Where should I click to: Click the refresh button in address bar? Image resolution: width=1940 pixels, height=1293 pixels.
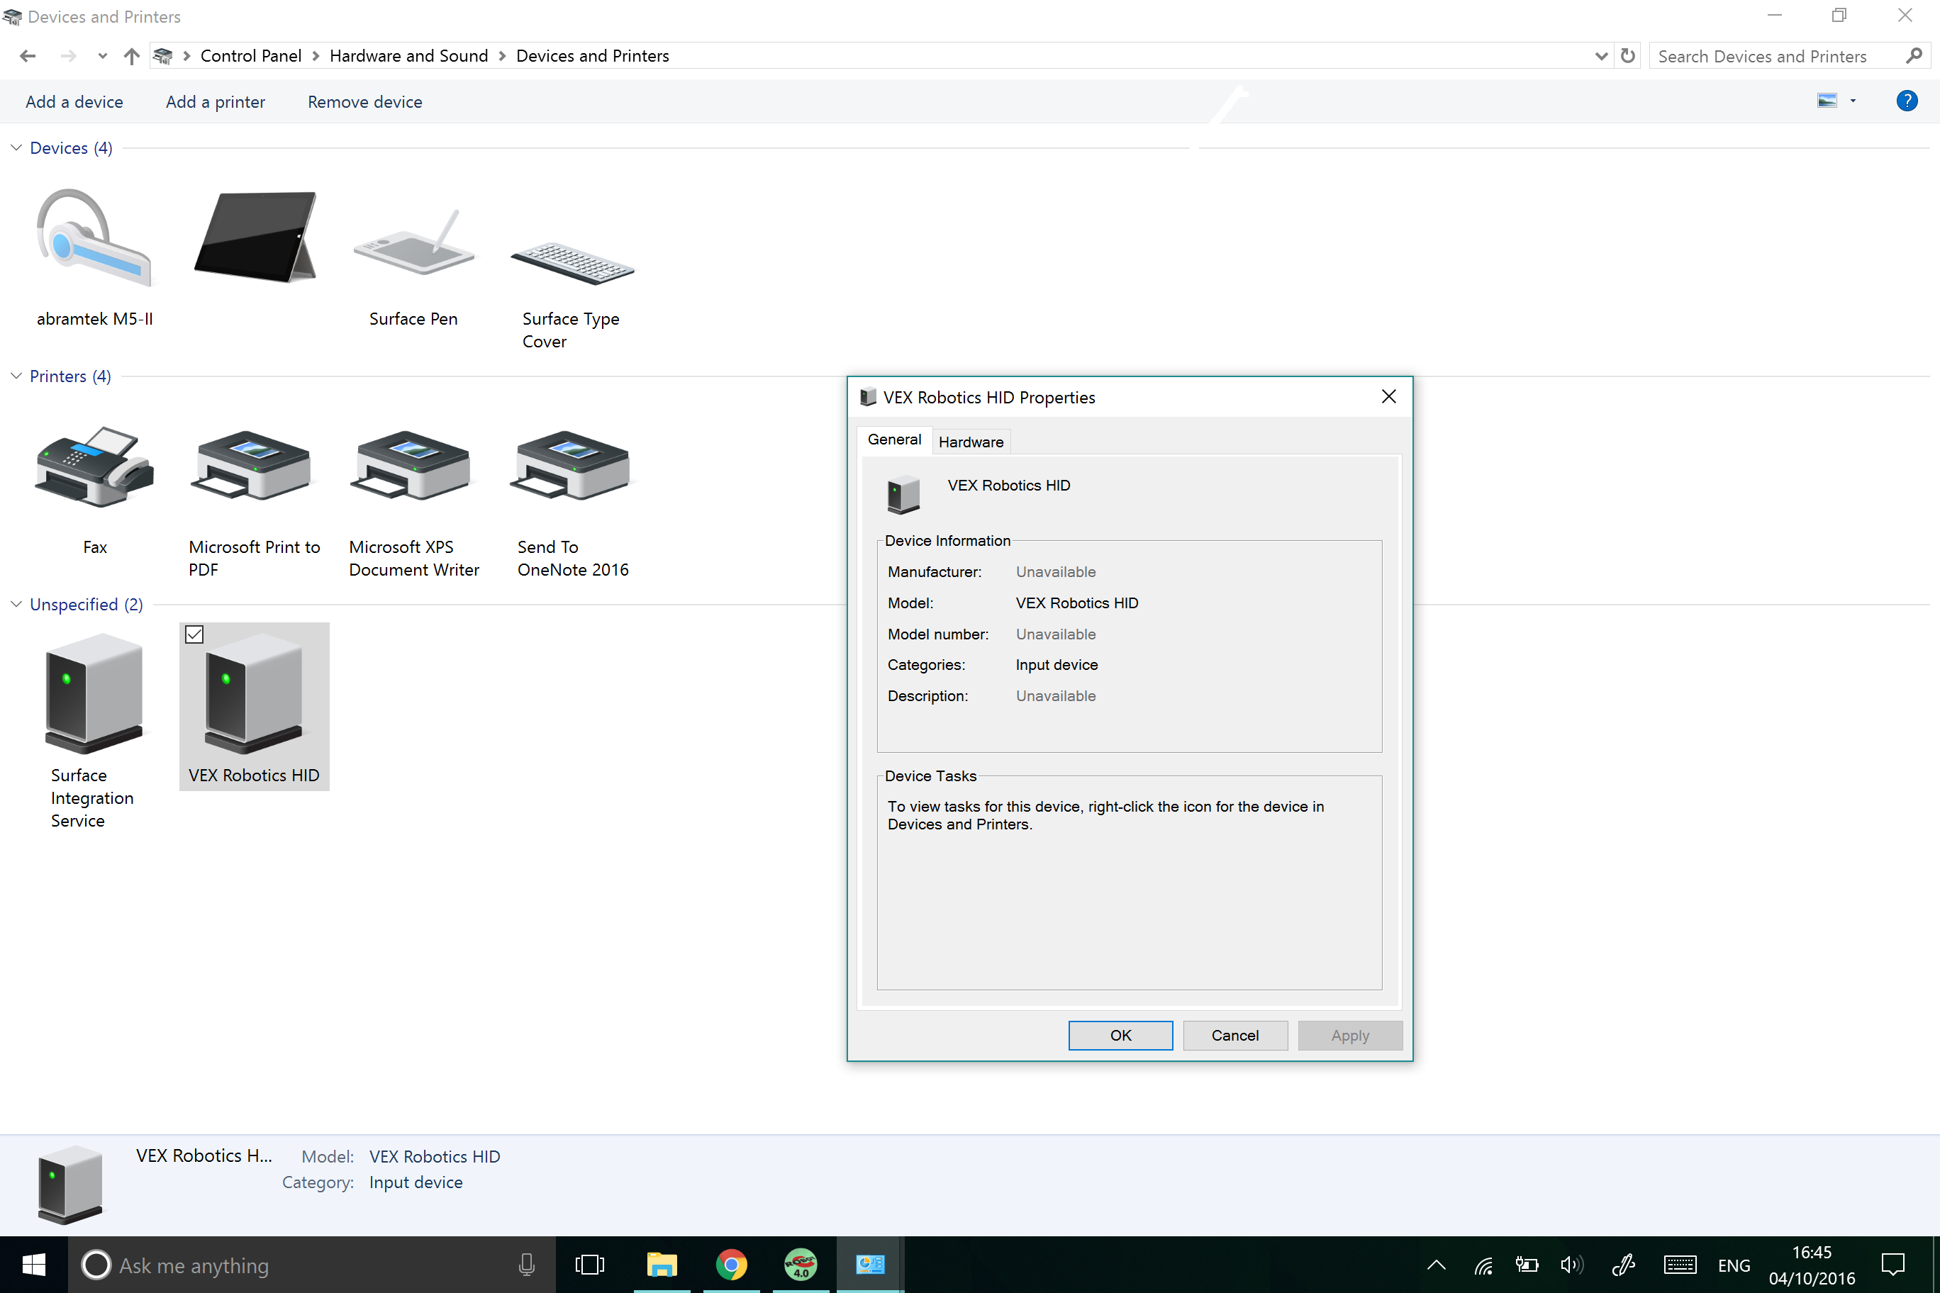coord(1627,55)
